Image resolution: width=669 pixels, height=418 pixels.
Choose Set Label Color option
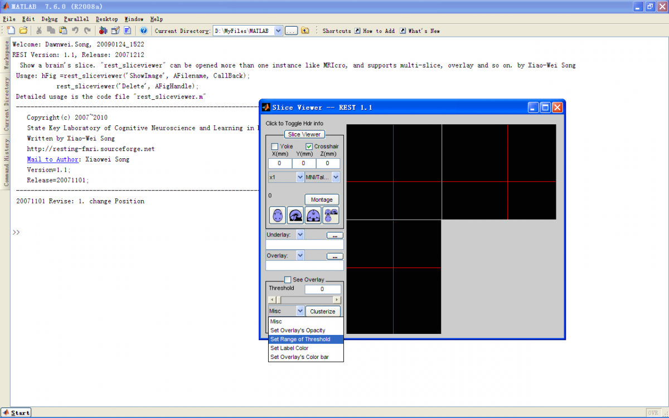[306, 348]
